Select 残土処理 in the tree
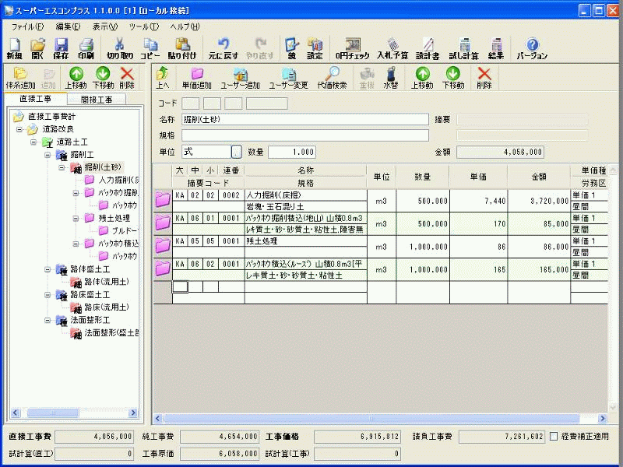This screenshot has height=467, width=623. [x=114, y=218]
